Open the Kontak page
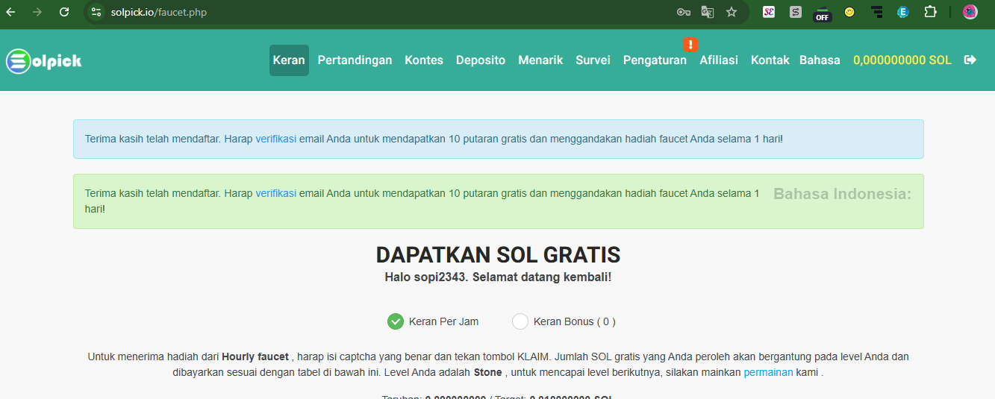Viewport: 995px width, 399px height. [770, 60]
